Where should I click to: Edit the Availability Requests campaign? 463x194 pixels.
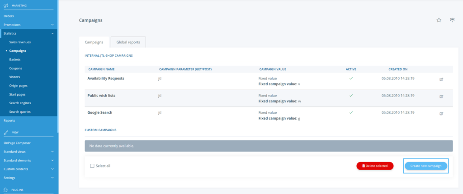441,79
